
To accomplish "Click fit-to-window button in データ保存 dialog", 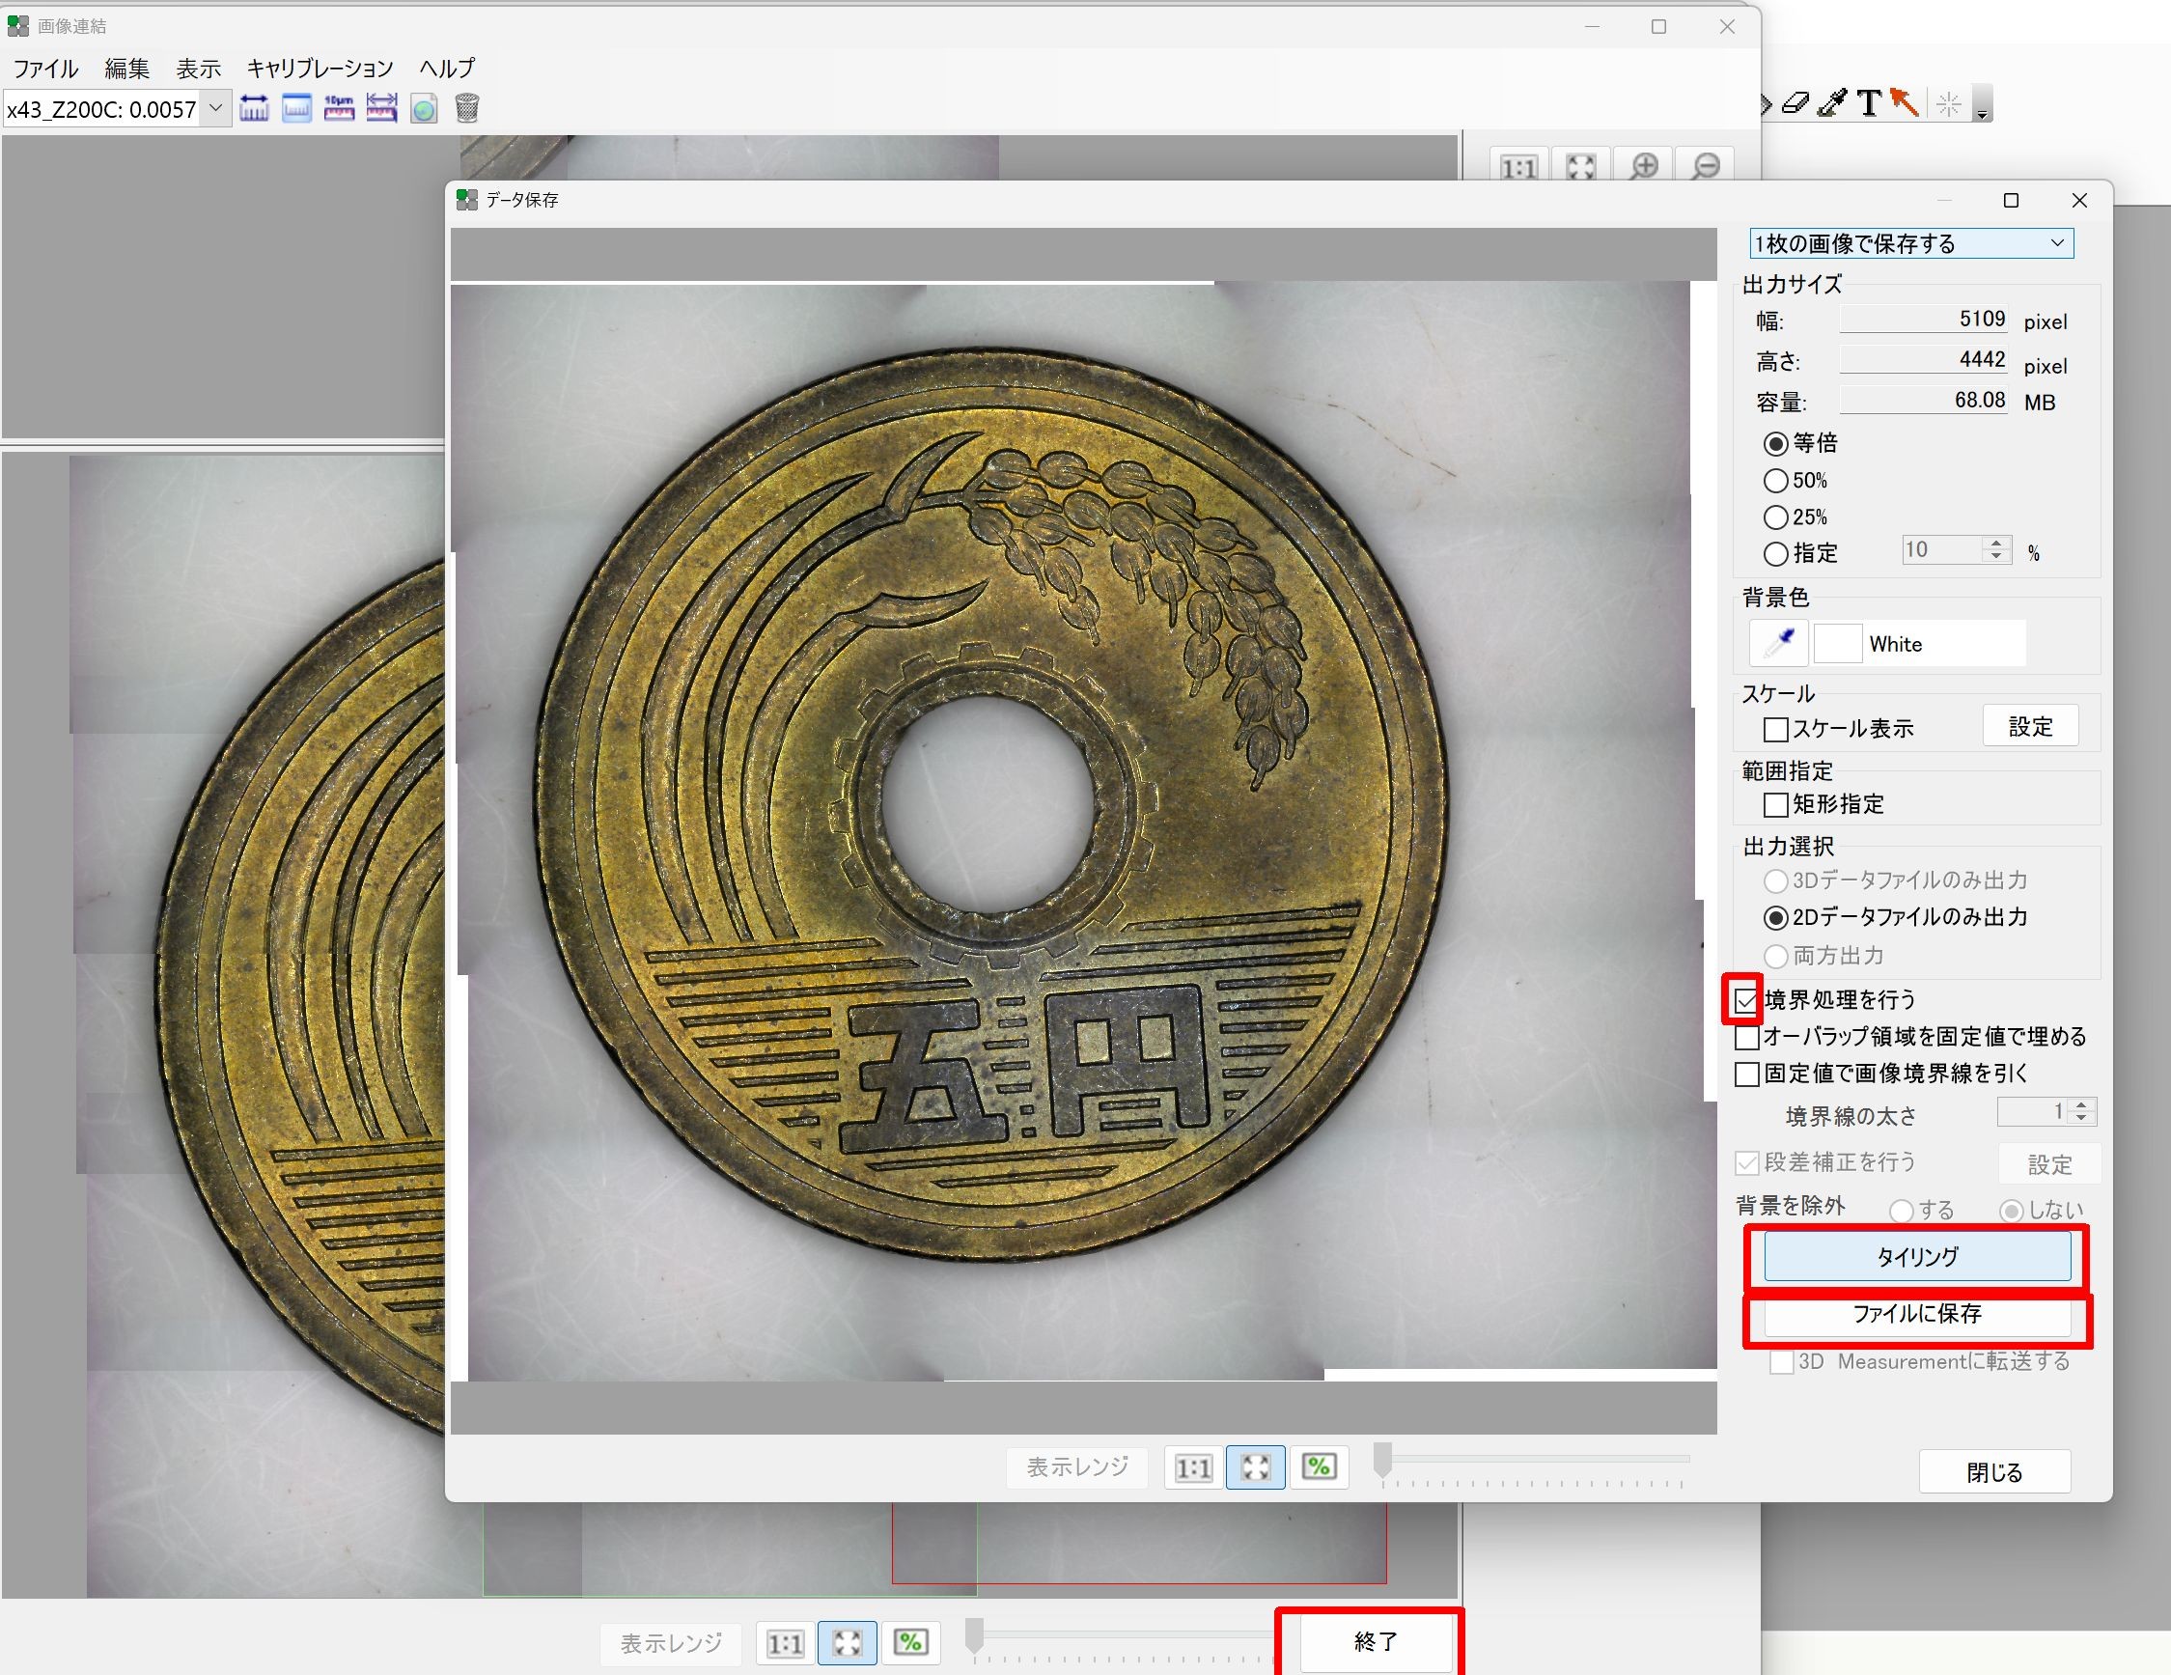I will coord(1256,1467).
